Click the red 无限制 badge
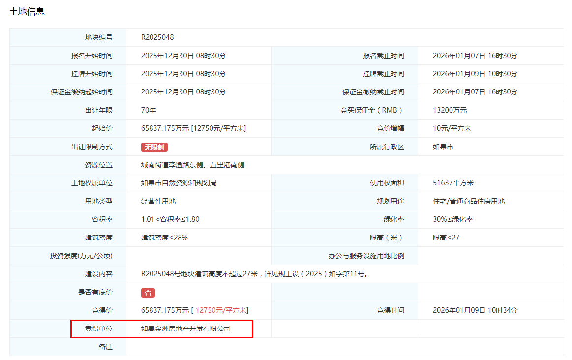 154,147
